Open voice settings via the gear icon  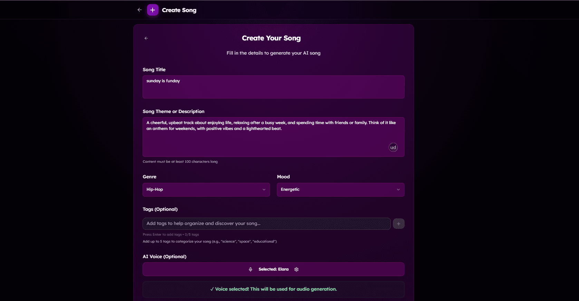tap(296, 270)
